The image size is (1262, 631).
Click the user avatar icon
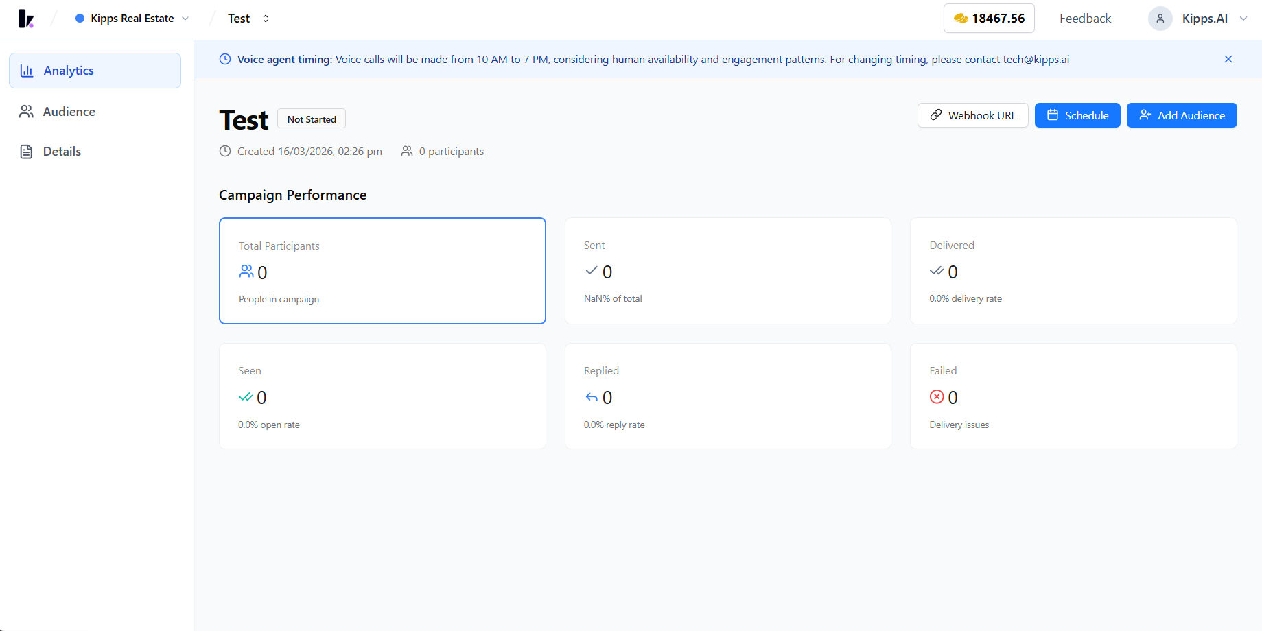pyautogui.click(x=1160, y=19)
